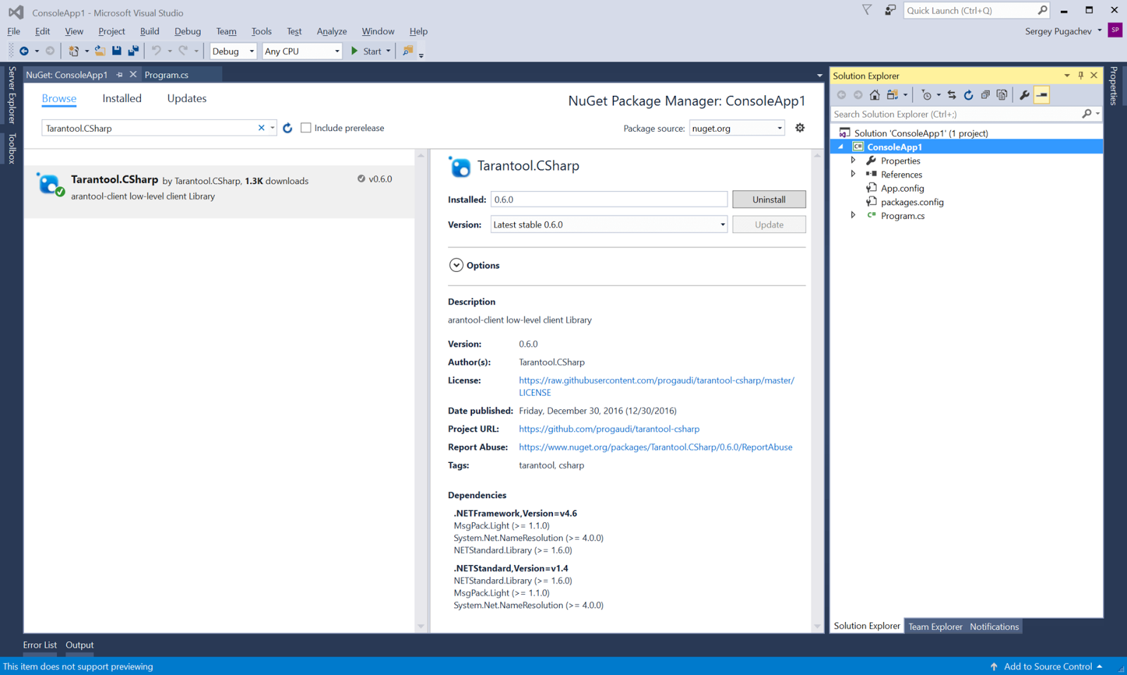Click the Open File folder icon

100,51
